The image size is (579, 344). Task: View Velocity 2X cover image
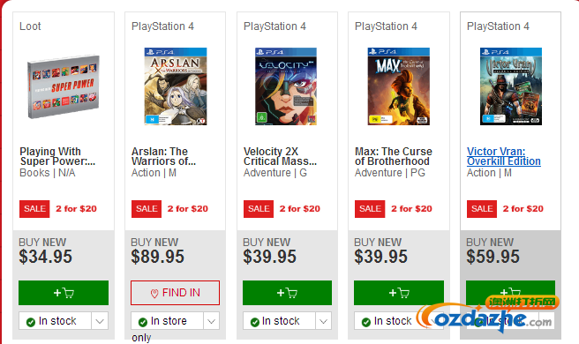286,86
